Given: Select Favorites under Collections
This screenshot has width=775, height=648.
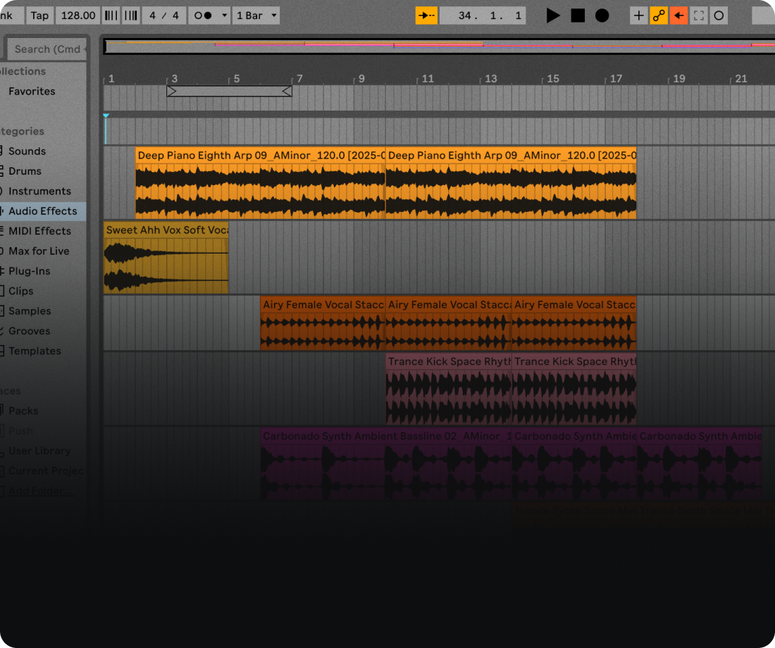Looking at the screenshot, I should click(x=32, y=91).
